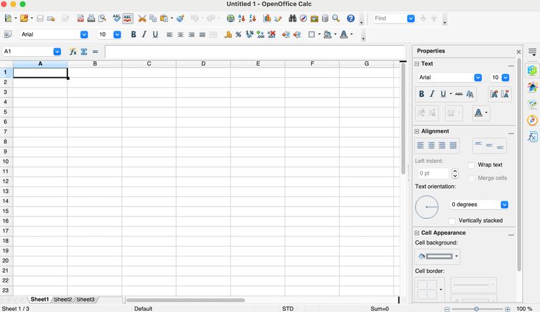Toggle Shadow text effect in sidebar
The width and height of the screenshot is (540, 312).
[470, 94]
